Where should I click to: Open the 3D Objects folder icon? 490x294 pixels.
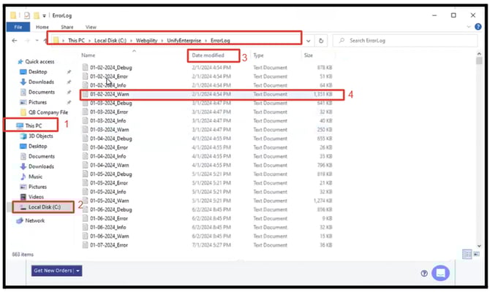23,136
